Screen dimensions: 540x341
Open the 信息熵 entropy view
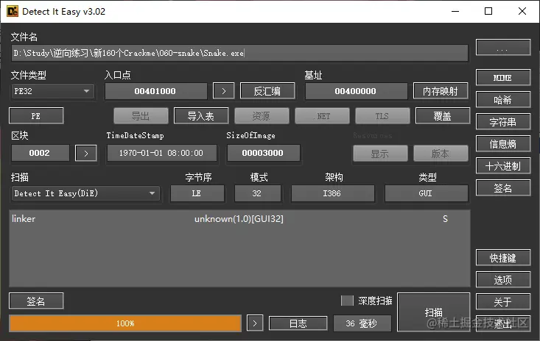pos(503,144)
